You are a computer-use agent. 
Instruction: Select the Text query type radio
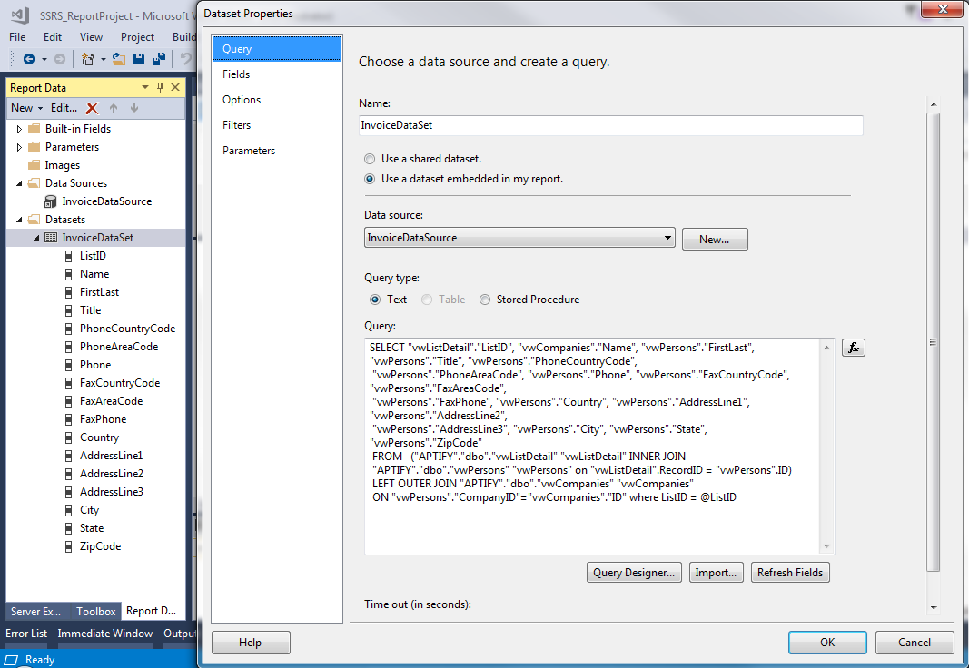[x=375, y=300]
